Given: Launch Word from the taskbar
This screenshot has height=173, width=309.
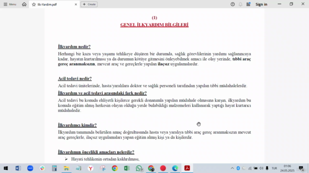Looking at the screenshot, I should pyautogui.click(x=18, y=168).
